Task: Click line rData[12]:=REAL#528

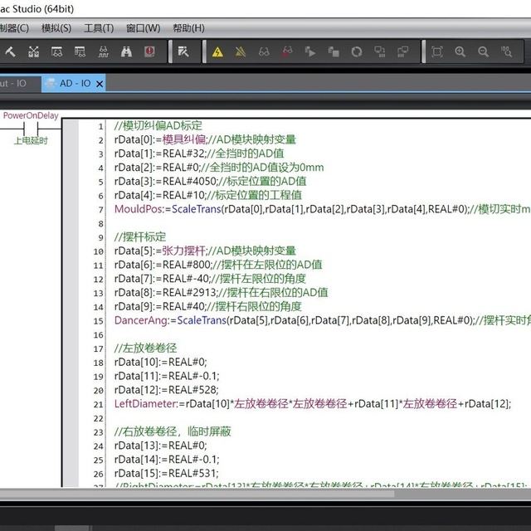Action: tap(166, 390)
